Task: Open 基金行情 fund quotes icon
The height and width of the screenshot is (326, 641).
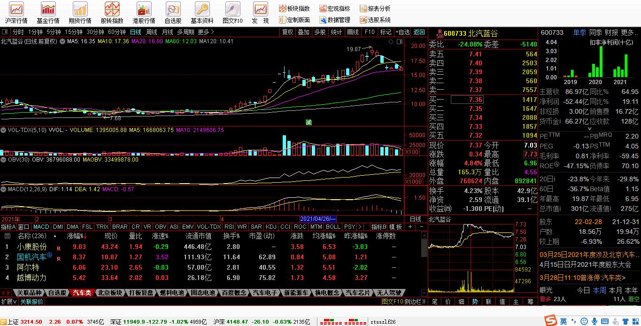Action: pyautogui.click(x=48, y=13)
